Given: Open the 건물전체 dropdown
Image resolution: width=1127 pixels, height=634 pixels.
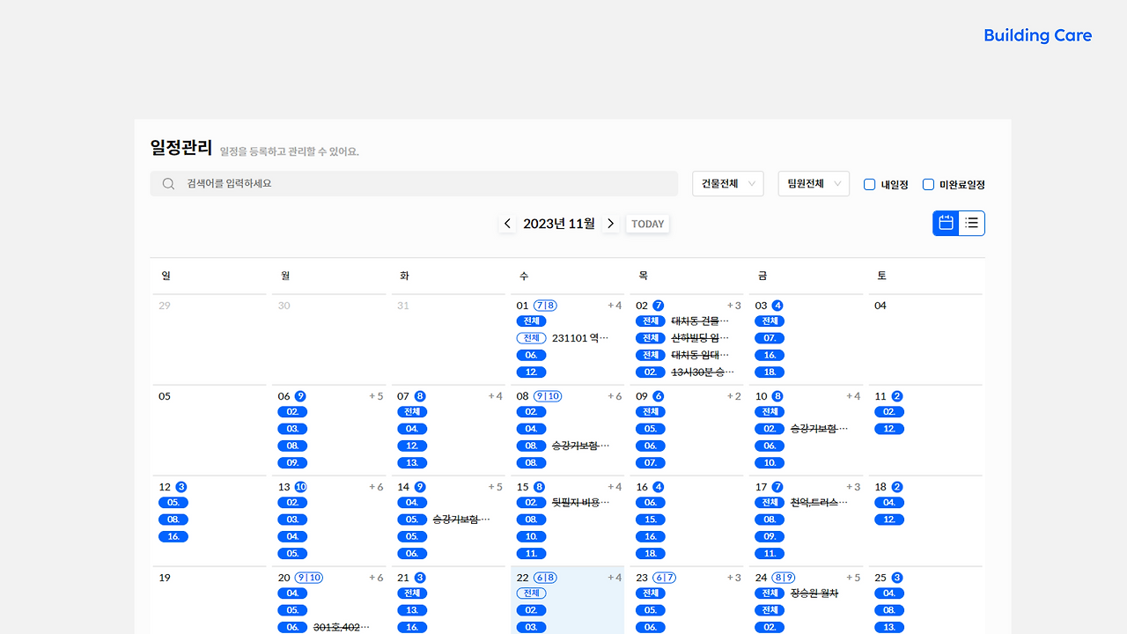Looking at the screenshot, I should click(x=728, y=183).
